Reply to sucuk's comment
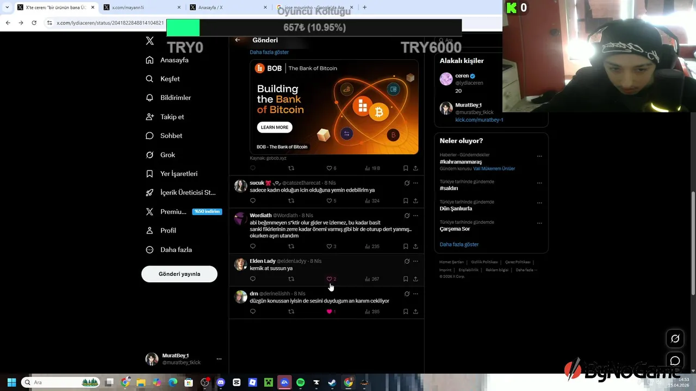Screen dimensions: 696x391 [253, 201]
